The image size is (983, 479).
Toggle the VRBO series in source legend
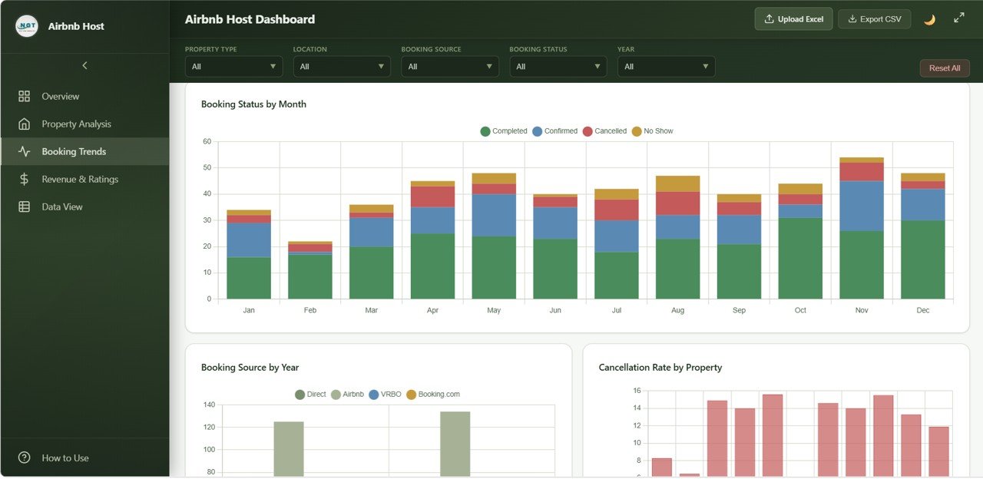(x=385, y=395)
